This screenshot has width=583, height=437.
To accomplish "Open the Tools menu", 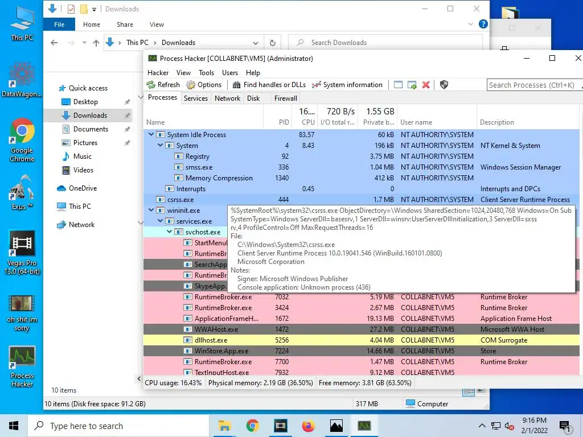I will click(x=206, y=73).
